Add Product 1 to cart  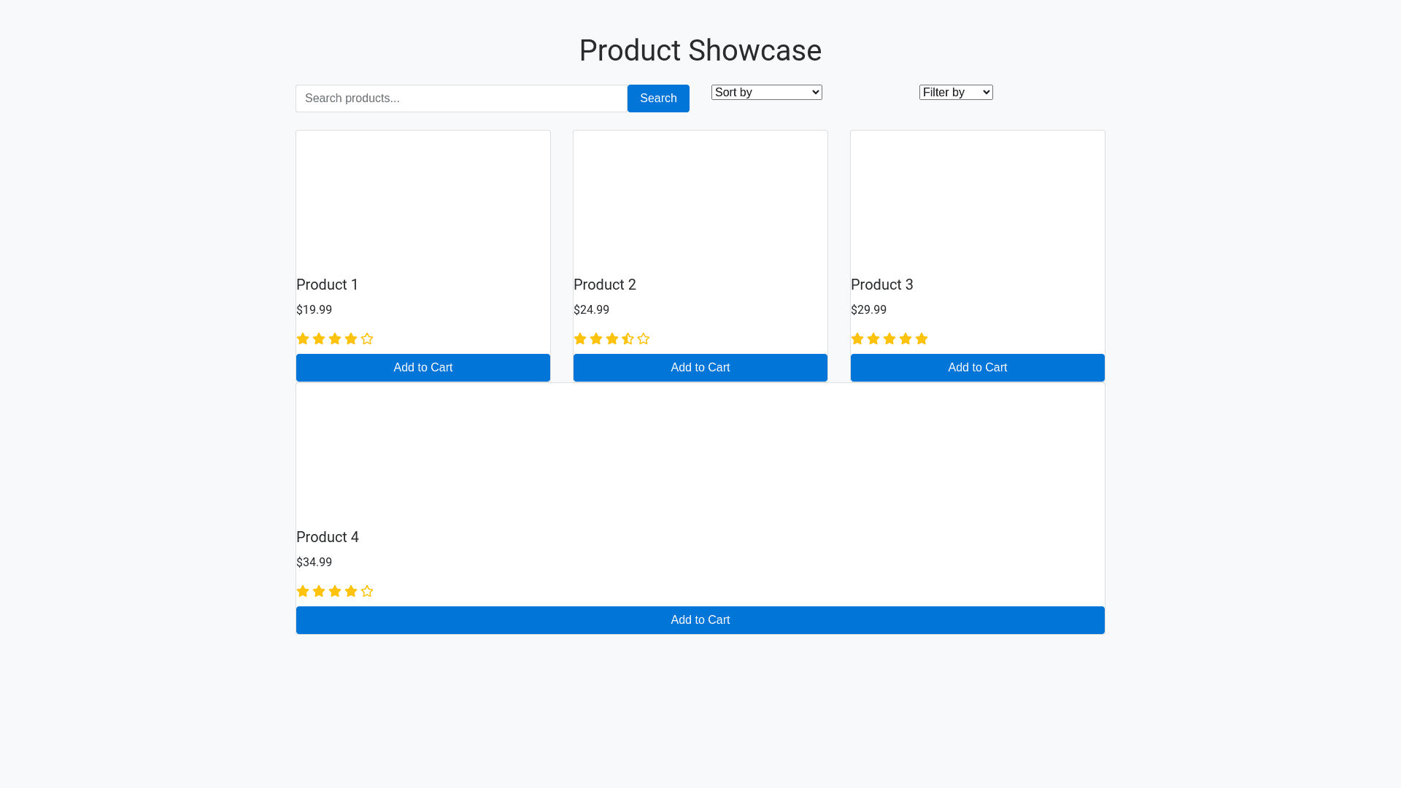[x=423, y=368]
